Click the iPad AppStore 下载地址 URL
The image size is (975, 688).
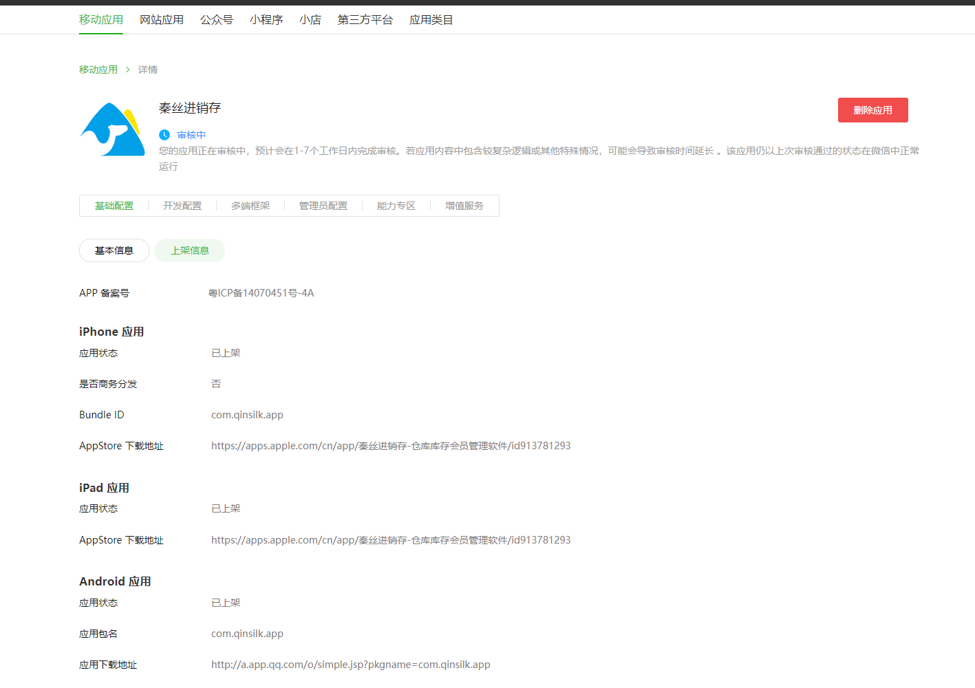[x=391, y=540]
